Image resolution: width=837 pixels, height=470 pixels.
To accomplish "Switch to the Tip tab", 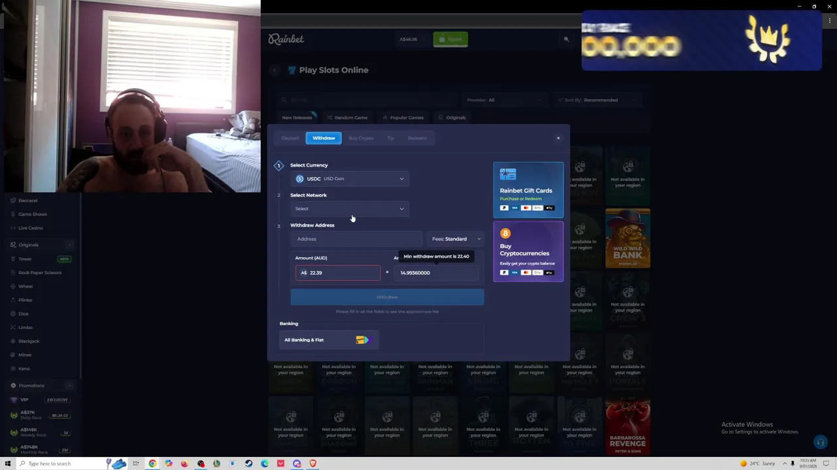I will tap(390, 138).
